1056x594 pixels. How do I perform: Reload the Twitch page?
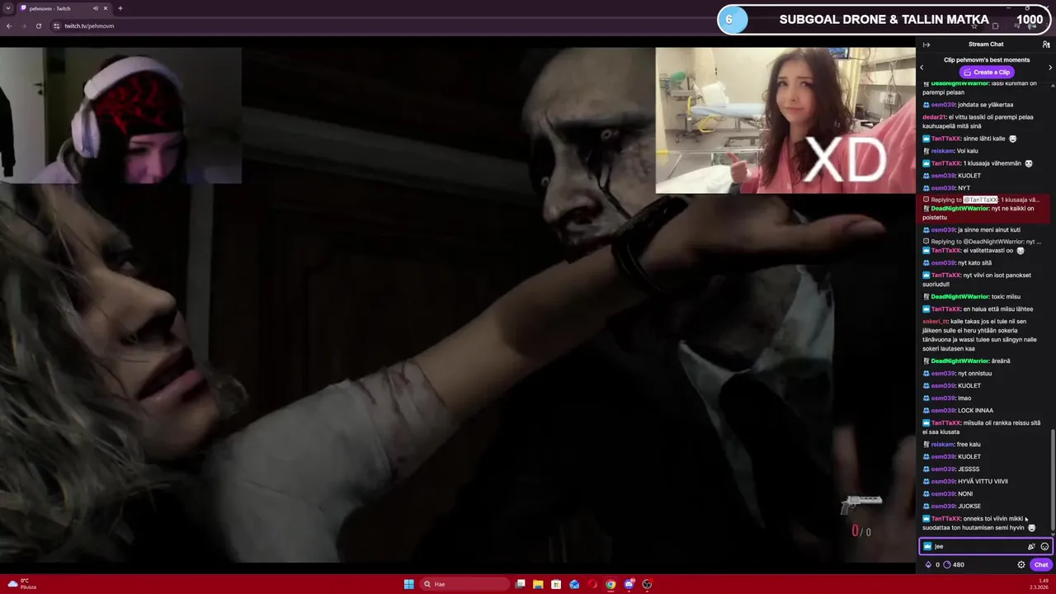click(39, 26)
